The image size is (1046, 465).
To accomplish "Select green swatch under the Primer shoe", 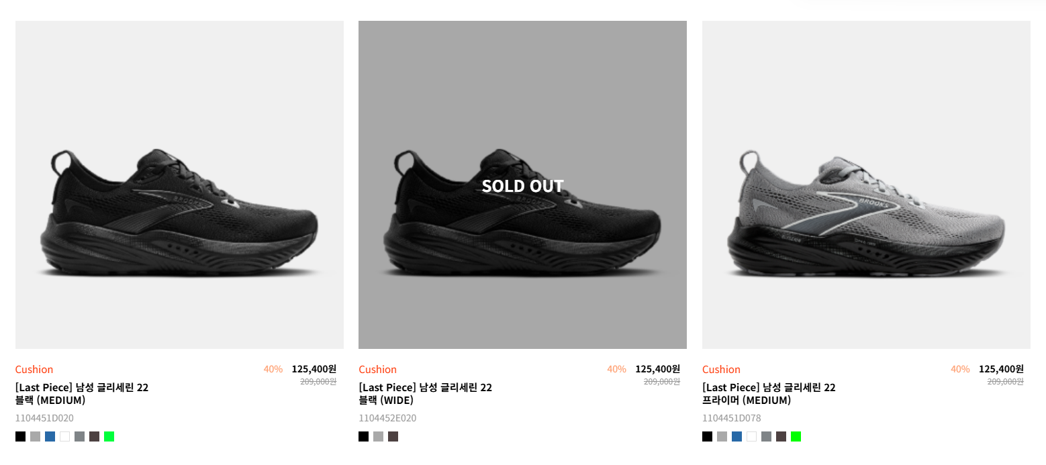I will [x=796, y=437].
